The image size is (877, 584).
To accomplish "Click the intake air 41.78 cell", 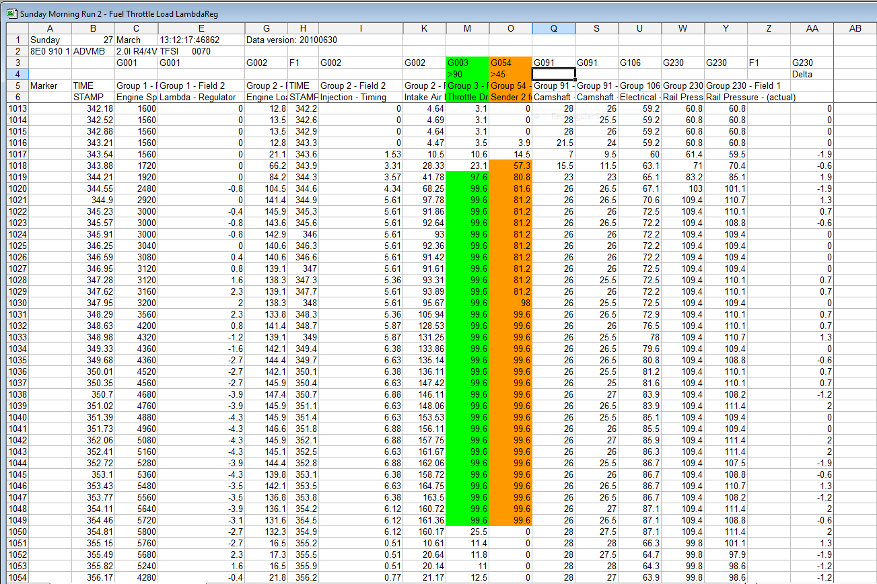I will tap(424, 177).
